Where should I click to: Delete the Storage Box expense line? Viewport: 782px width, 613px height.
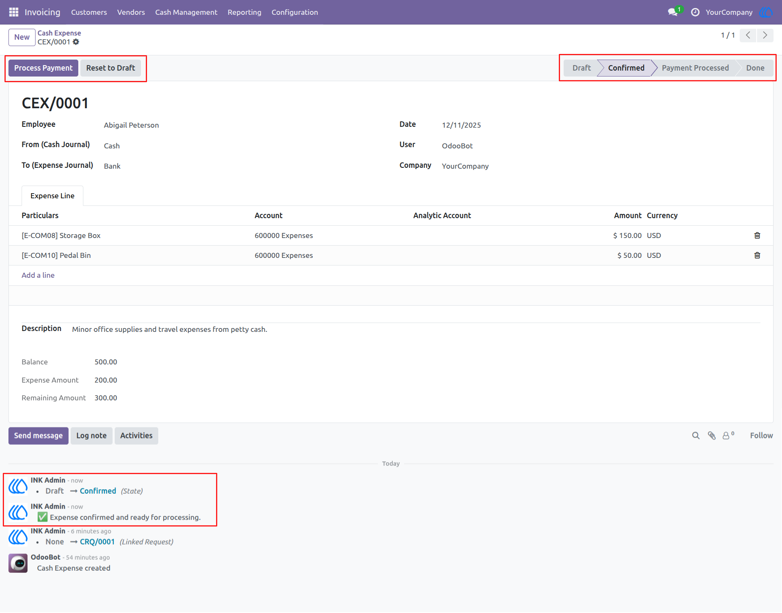click(x=757, y=235)
